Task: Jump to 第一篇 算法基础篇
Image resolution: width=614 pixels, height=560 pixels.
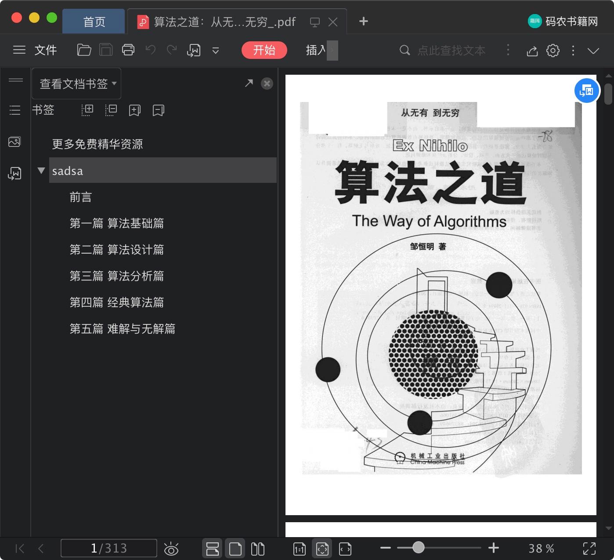Action: click(x=117, y=223)
